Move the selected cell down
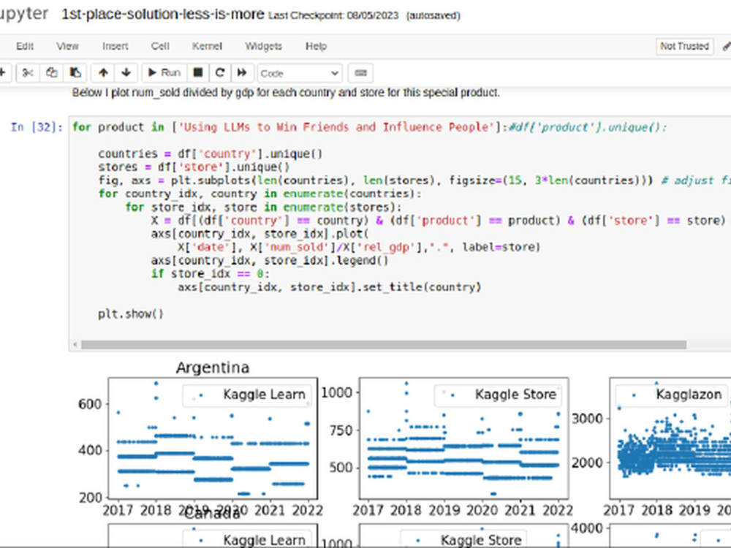Image resolution: width=731 pixels, height=548 pixels. 126,72
